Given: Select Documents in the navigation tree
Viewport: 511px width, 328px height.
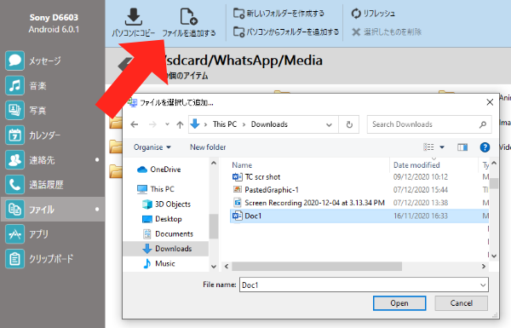Looking at the screenshot, I should [168, 233].
